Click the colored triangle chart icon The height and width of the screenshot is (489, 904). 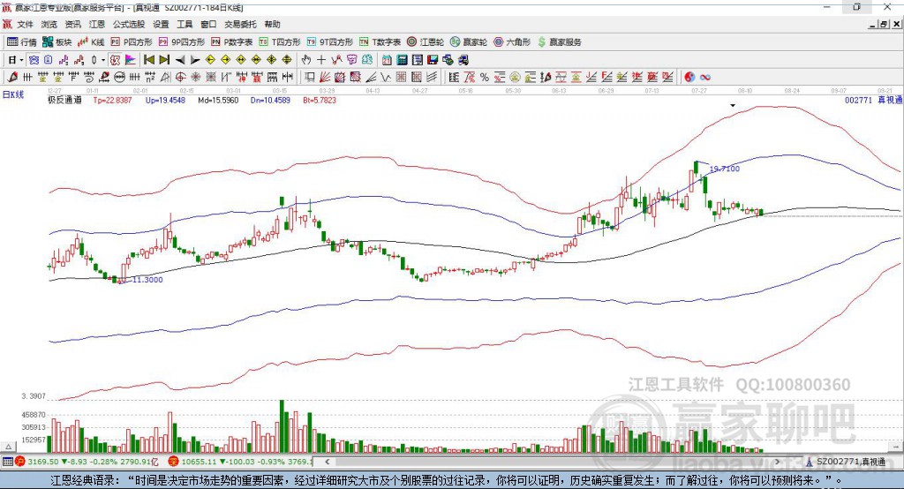[131, 60]
